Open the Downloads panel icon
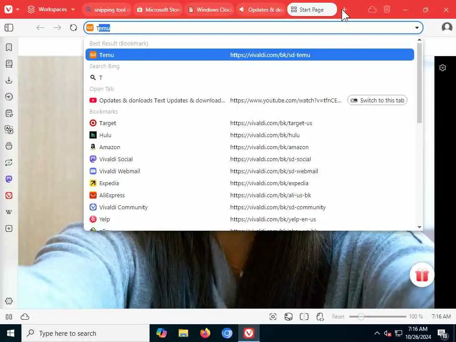Screen dimensions: 456x342 click(9, 80)
